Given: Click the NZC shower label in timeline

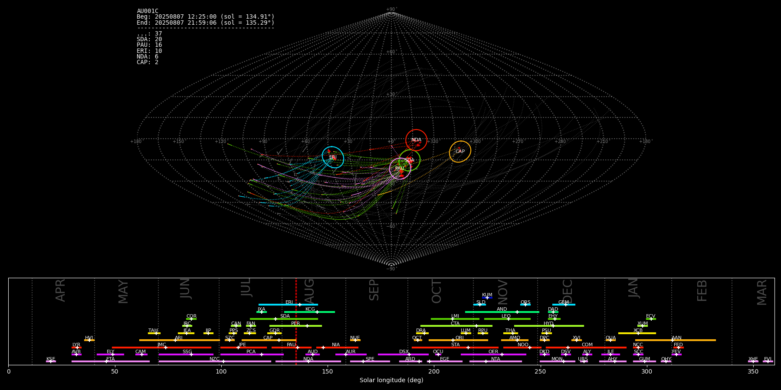Looking at the screenshot, I should [x=215, y=359].
